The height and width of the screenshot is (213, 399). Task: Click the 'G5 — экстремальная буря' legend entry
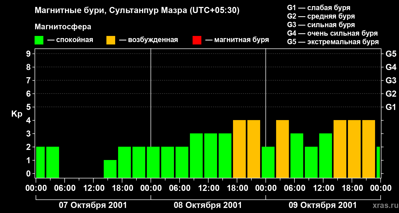(333, 42)
